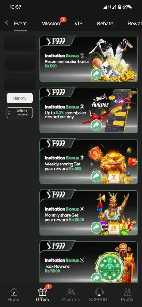Tap the back arrow beside Event
Image resolution: width=142 pixels, height=307 pixels.
pos(7,23)
